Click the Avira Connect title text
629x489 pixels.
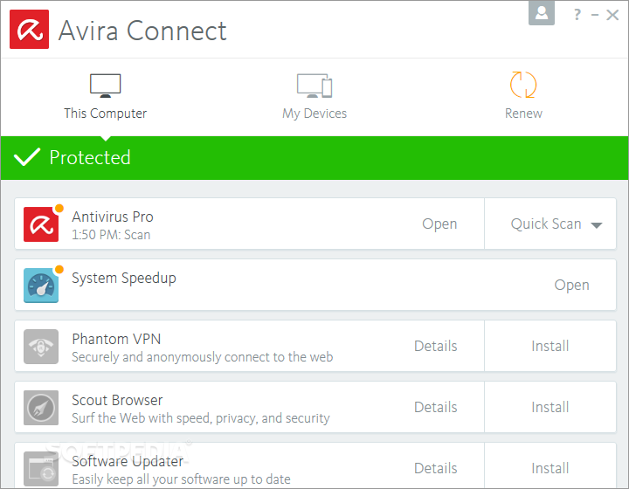pyautogui.click(x=142, y=31)
